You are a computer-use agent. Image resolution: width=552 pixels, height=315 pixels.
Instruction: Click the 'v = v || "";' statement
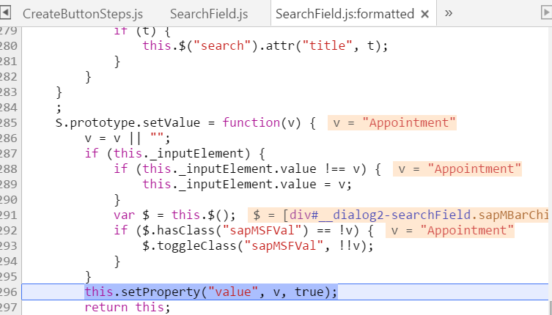coord(128,138)
